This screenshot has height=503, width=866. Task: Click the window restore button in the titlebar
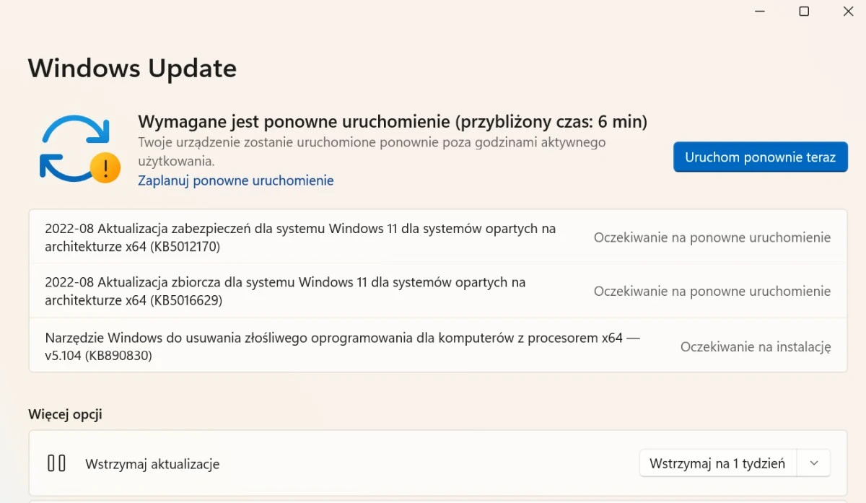(x=803, y=12)
